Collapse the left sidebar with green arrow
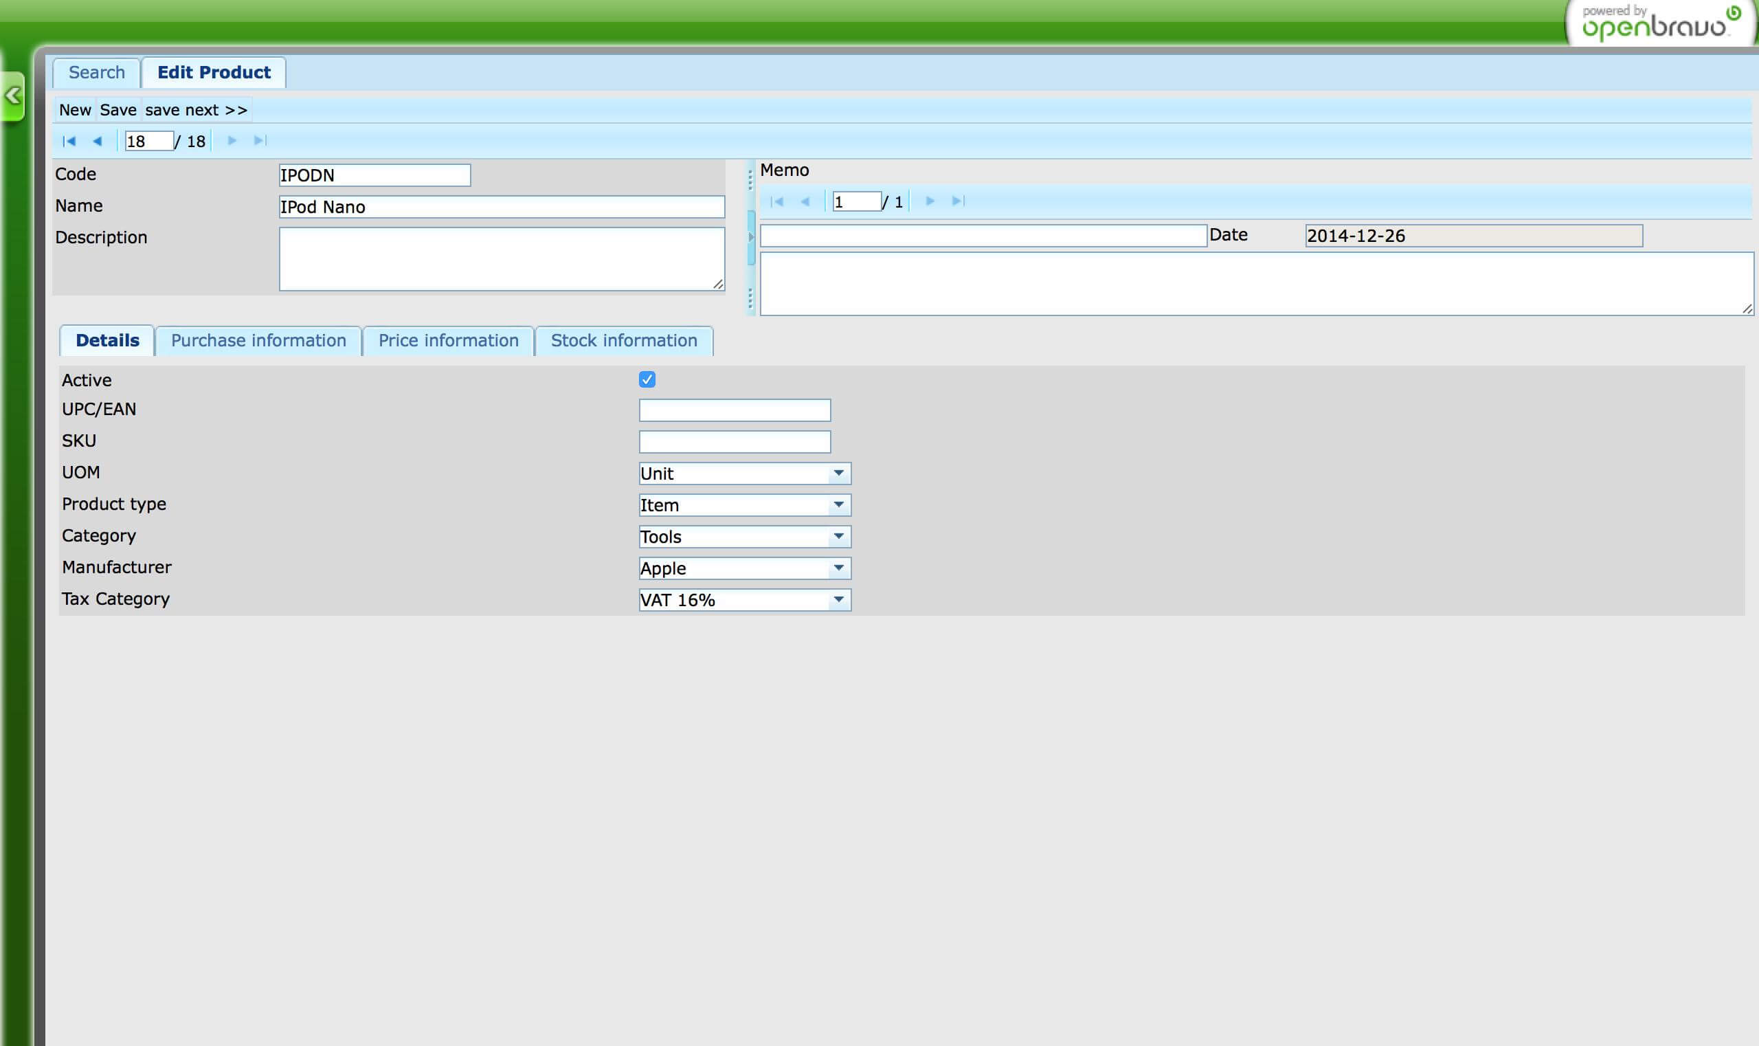The height and width of the screenshot is (1046, 1759). 12,96
